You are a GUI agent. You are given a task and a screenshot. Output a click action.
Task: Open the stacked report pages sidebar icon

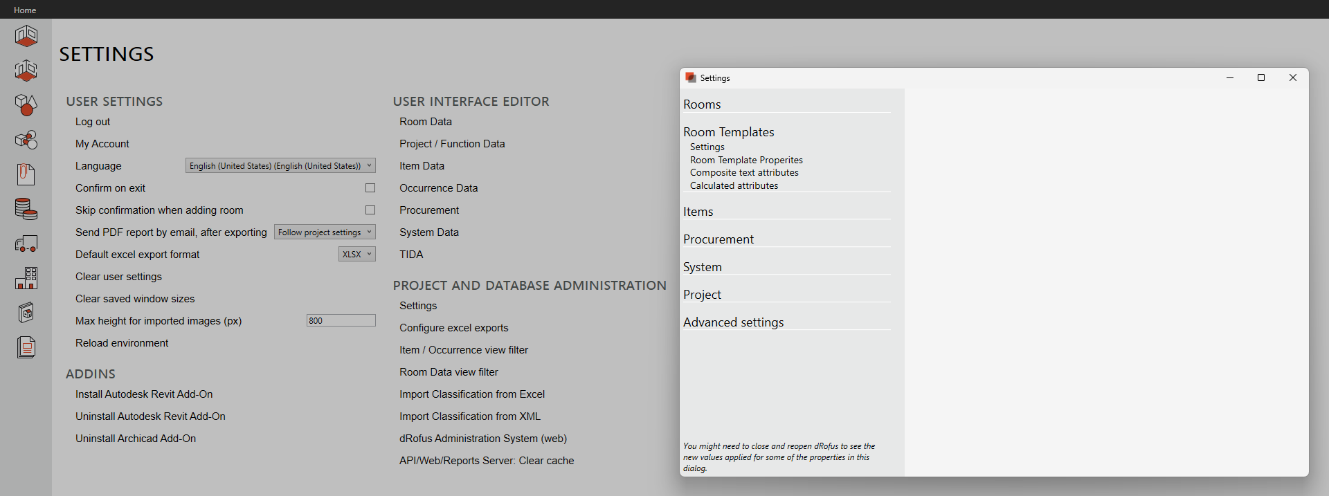tap(26, 347)
